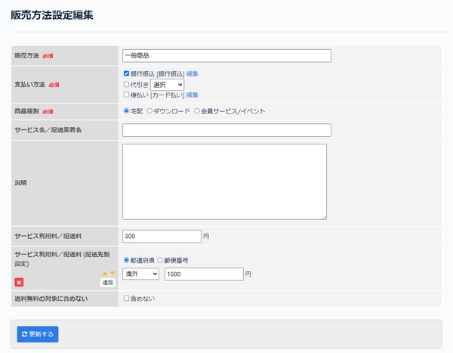Click the サービス名/配送業者名 input field

[226, 130]
